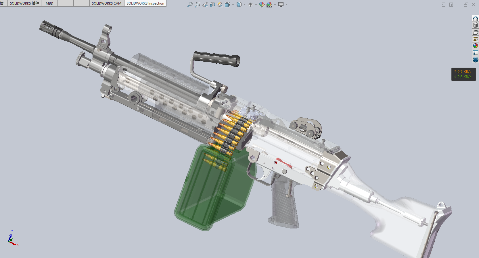Open the File Explorer task pane
The image size is (479, 258).
475,32
